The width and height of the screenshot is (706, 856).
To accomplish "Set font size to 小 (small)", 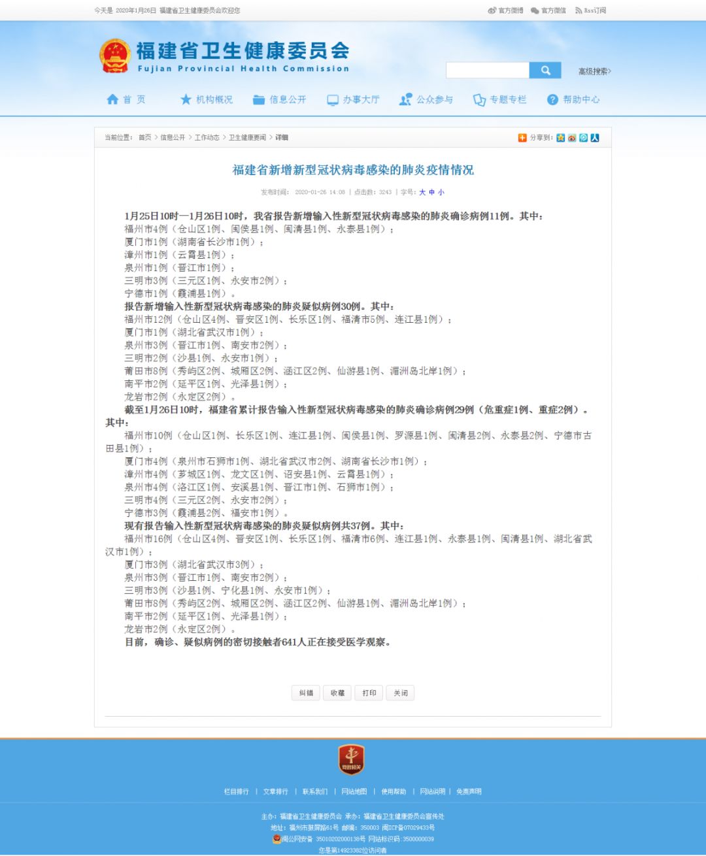I will 441,192.
